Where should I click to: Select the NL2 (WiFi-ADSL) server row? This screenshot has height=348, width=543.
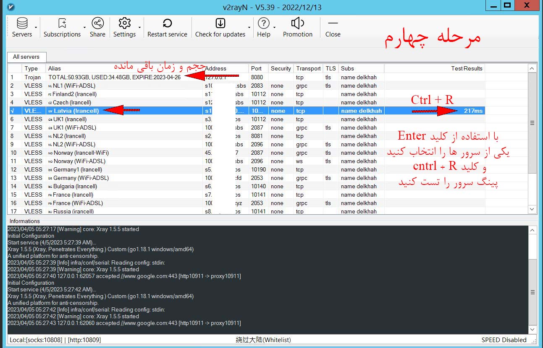point(247,144)
